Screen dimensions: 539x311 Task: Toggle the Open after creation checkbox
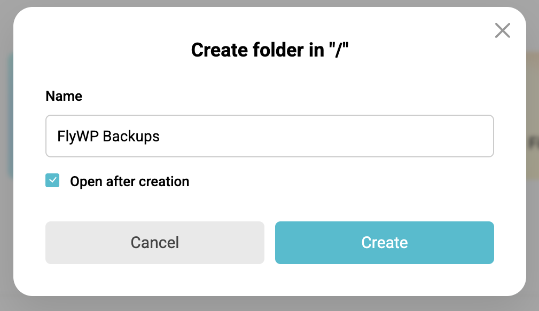pyautogui.click(x=52, y=181)
